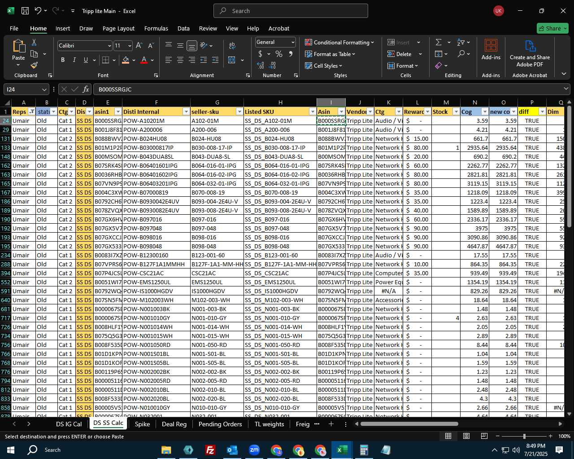574x459 pixels.
Task: Toggle Italic formatting
Action: 74,60
